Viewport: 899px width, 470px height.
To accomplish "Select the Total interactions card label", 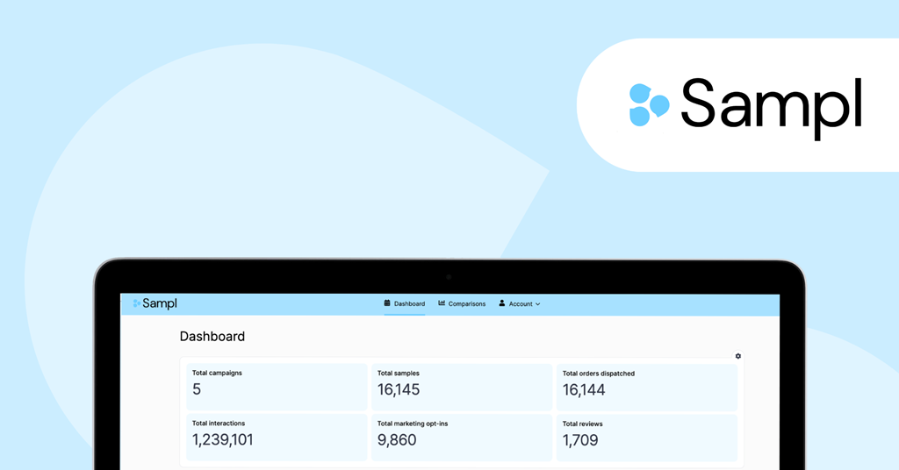I will click(x=219, y=423).
